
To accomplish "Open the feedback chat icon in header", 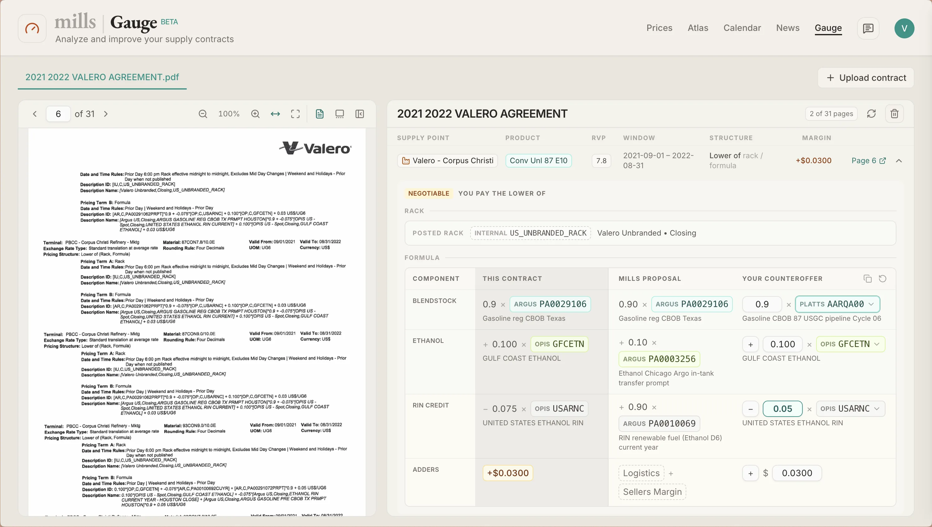I will click(x=868, y=28).
